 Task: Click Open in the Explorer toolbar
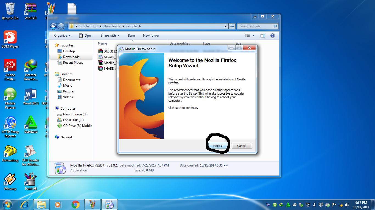click(86, 36)
